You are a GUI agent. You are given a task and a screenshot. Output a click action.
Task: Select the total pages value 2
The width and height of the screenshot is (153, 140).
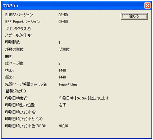click(x=59, y=63)
